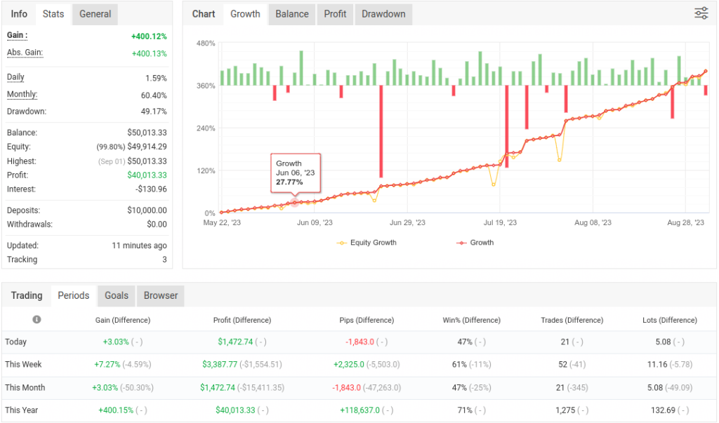Viewport: 719px width, 423px height.
Task: Select the This Month row label
Action: coord(25,387)
